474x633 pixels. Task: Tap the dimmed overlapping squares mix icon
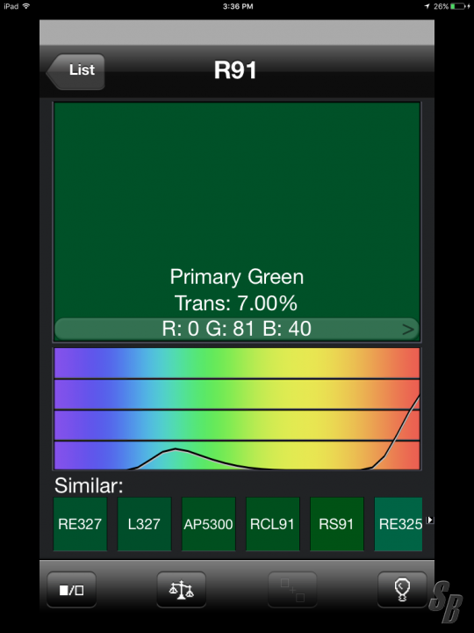(x=292, y=589)
